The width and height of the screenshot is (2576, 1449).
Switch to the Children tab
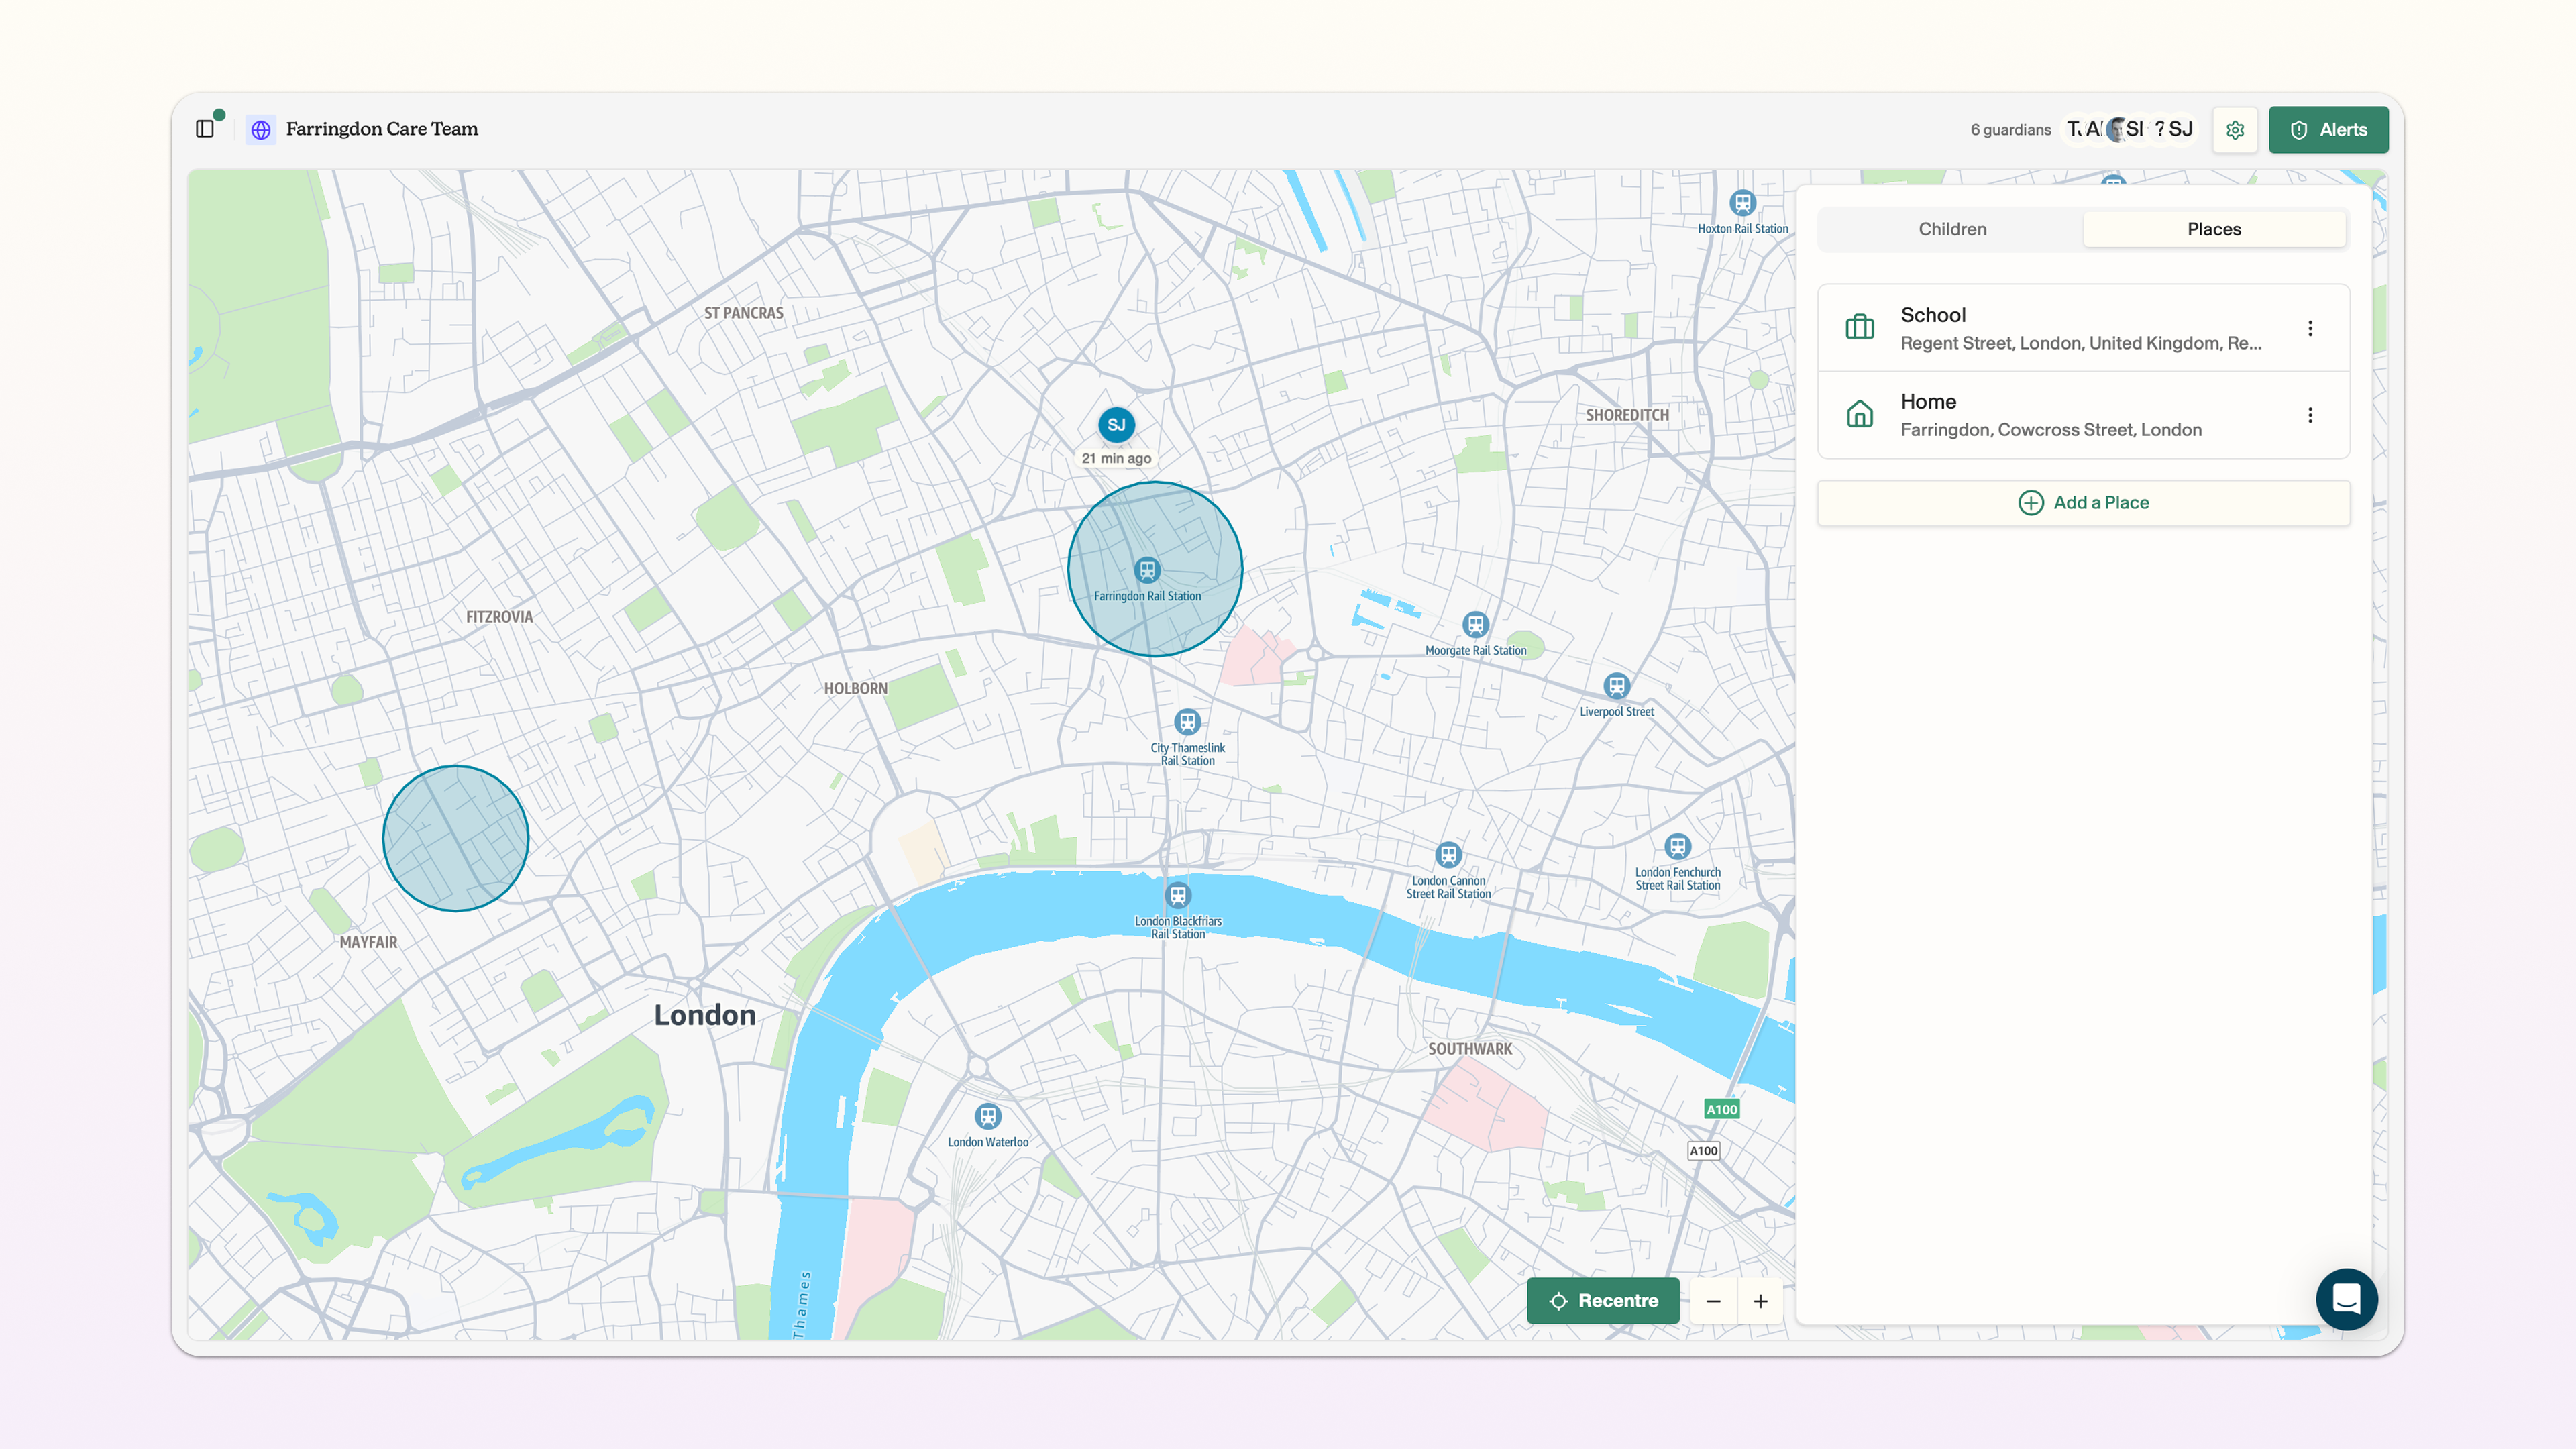coord(1952,229)
